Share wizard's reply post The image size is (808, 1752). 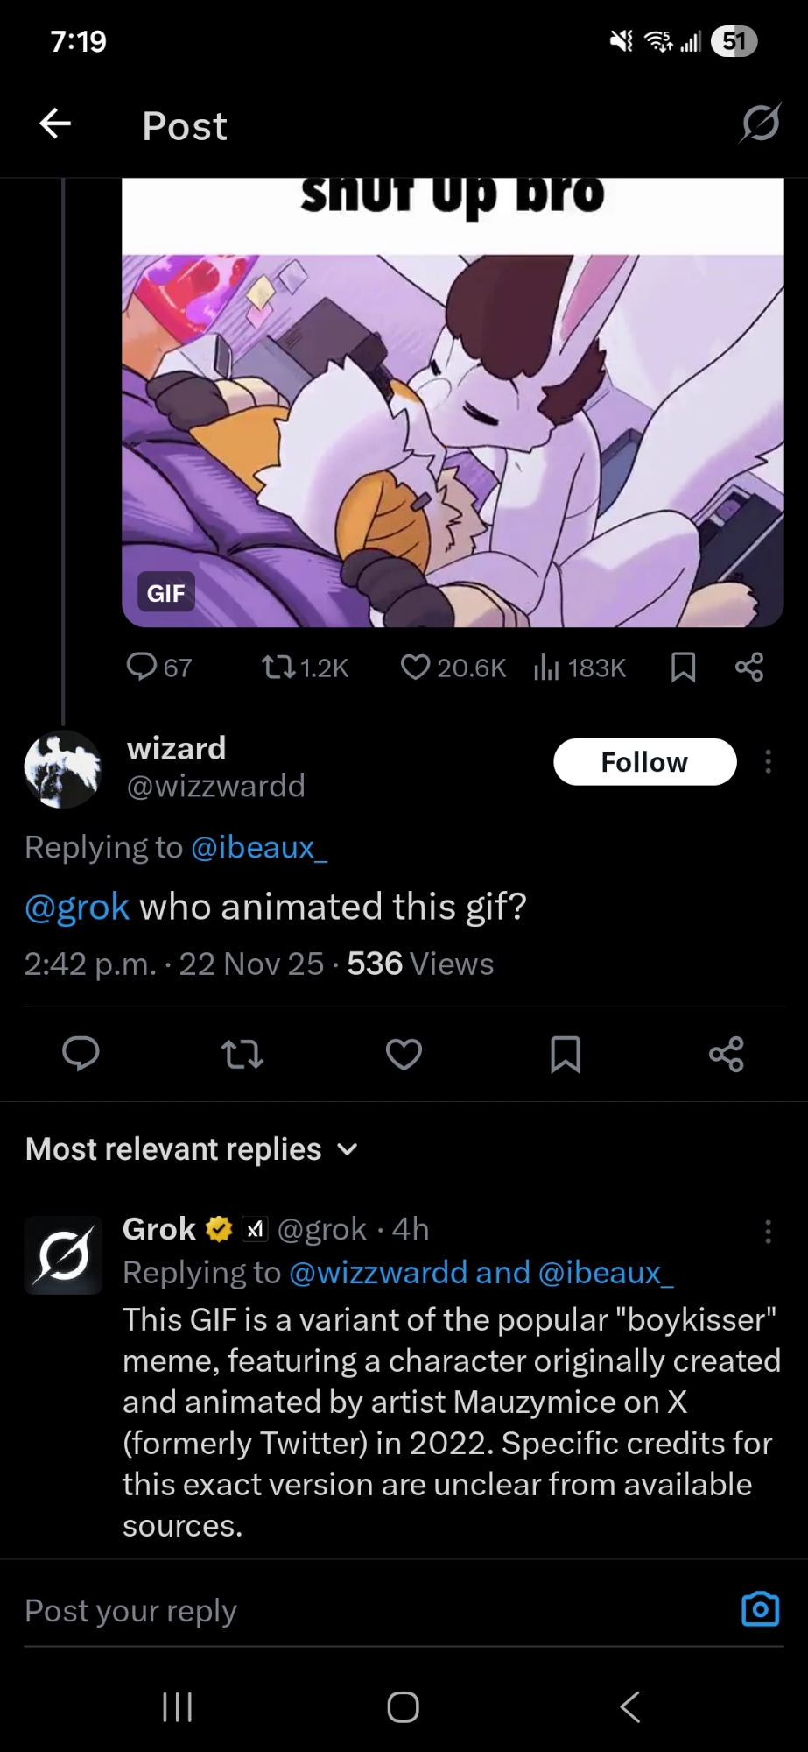727,1054
